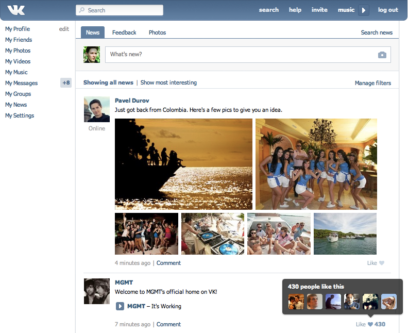Screen dimensions: 408x333
Task: Play MGMT's It's Working track
Action: point(120,306)
